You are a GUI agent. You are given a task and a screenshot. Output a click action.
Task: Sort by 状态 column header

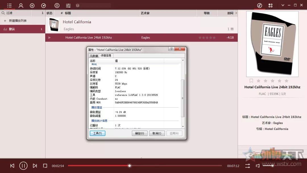(49, 13)
